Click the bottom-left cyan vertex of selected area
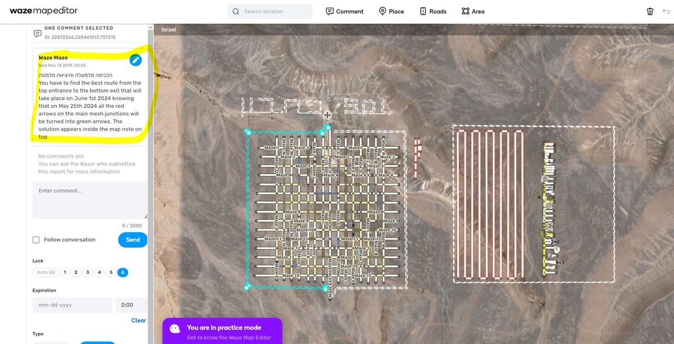 pyautogui.click(x=247, y=288)
